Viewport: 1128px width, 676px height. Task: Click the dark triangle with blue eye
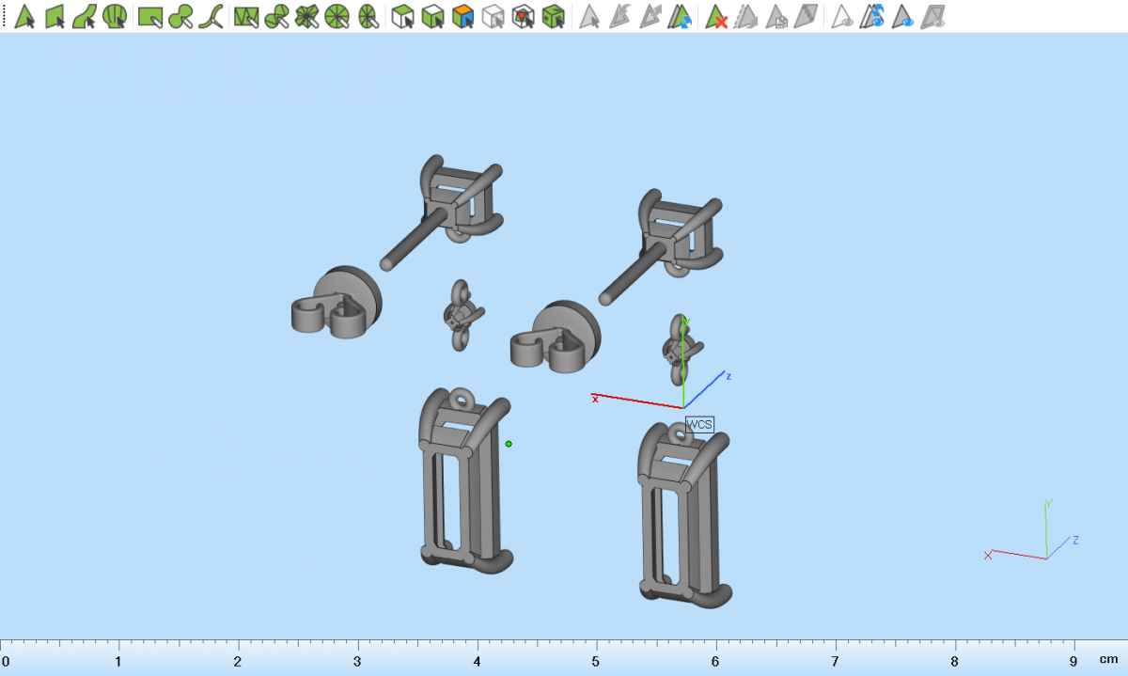(903, 16)
